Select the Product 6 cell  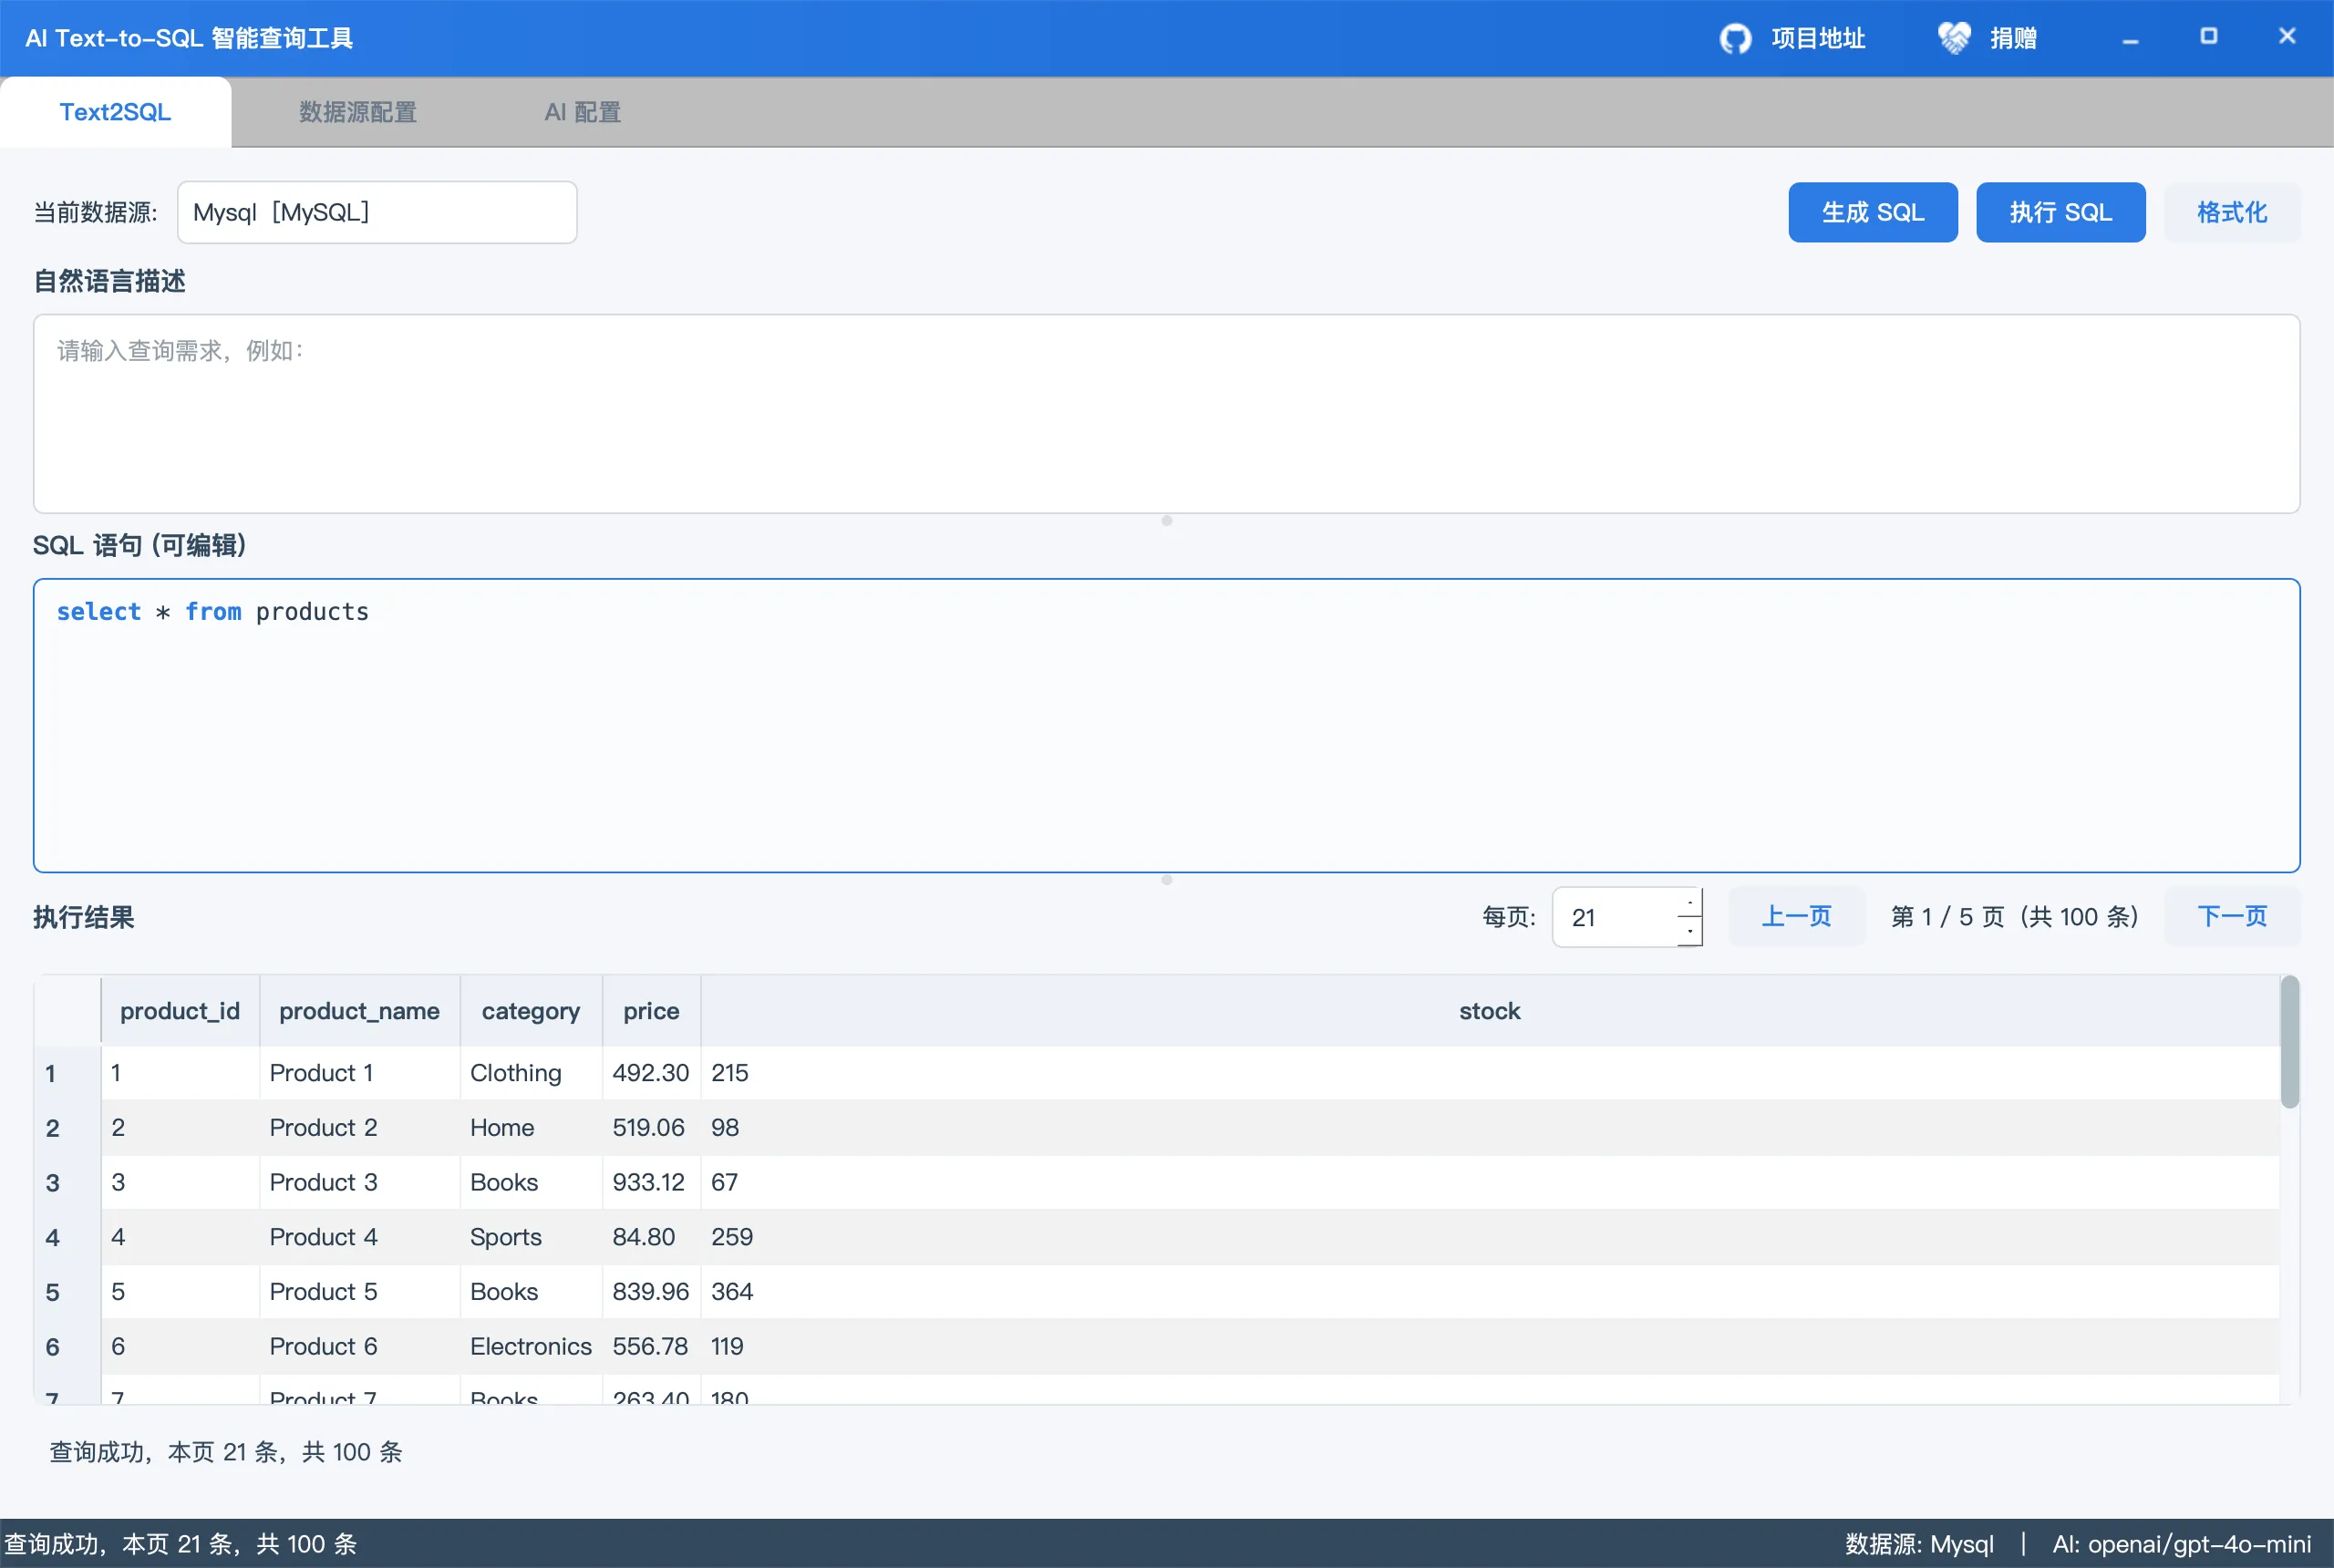click(x=360, y=1347)
